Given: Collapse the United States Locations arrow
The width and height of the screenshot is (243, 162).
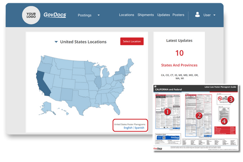Looking at the screenshot, I should pyautogui.click(x=56, y=42).
